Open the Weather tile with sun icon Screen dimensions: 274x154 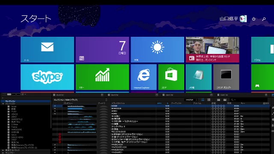click(x=157, y=50)
